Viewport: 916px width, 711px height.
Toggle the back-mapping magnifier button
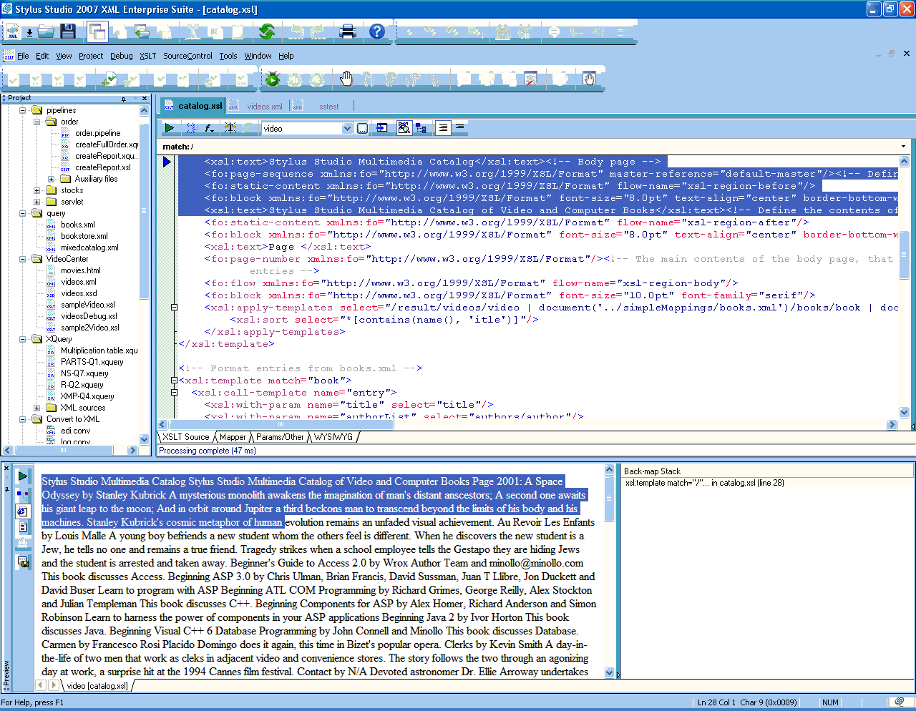coord(404,128)
